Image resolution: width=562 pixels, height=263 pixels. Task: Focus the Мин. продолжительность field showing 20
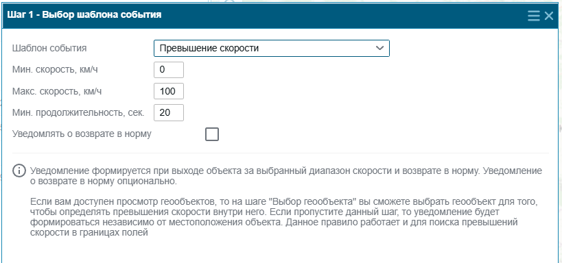point(169,113)
